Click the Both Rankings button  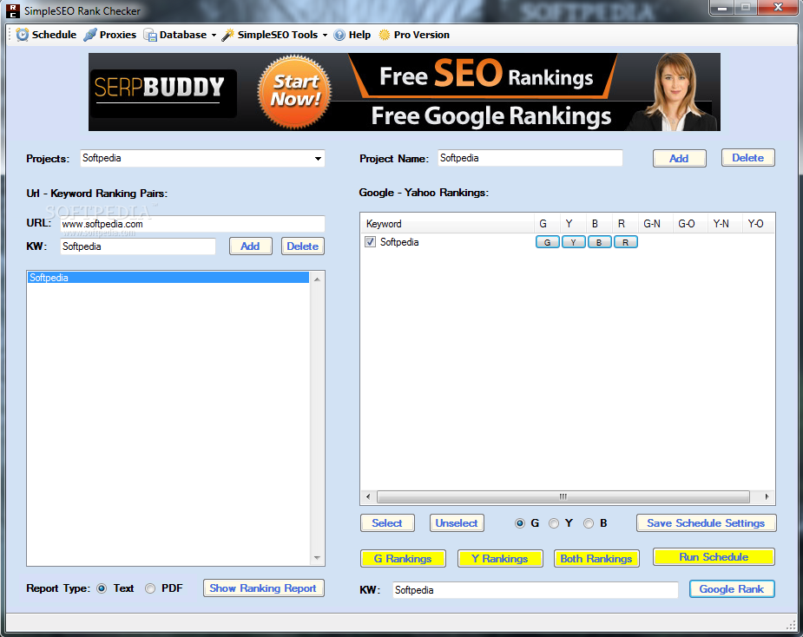pos(596,559)
